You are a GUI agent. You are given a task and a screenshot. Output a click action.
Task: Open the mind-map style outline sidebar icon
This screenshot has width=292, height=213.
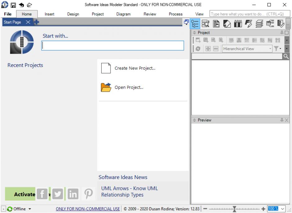[270, 24]
